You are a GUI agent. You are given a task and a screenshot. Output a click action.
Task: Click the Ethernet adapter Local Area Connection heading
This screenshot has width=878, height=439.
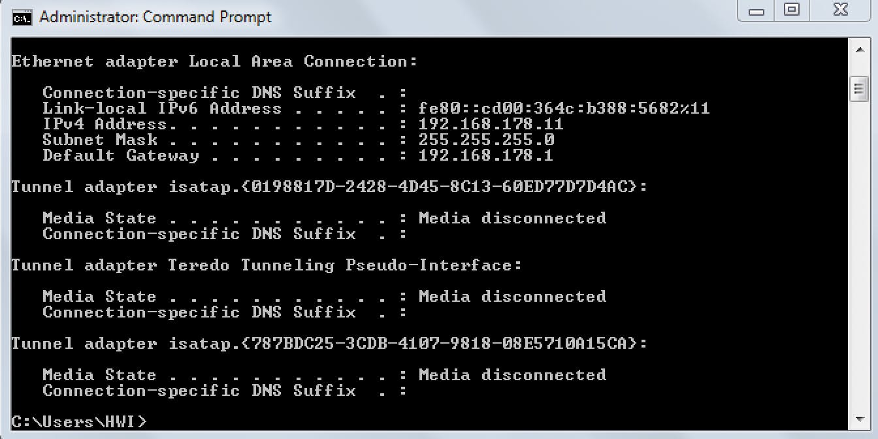214,61
